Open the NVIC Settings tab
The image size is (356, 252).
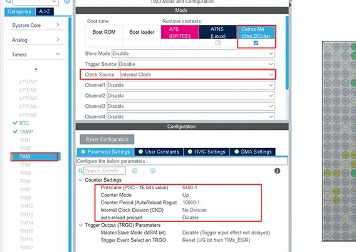206,152
